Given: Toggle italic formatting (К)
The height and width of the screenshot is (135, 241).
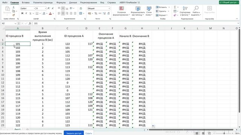Looking at the screenshot, I should 26,13.
